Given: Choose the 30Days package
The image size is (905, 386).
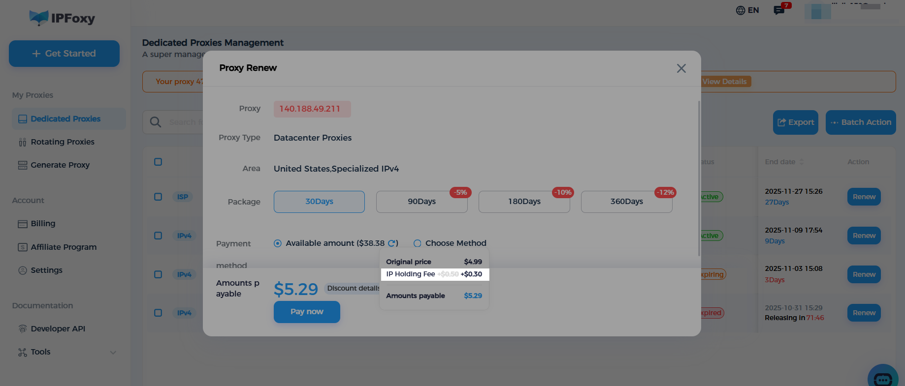Looking at the screenshot, I should [319, 202].
